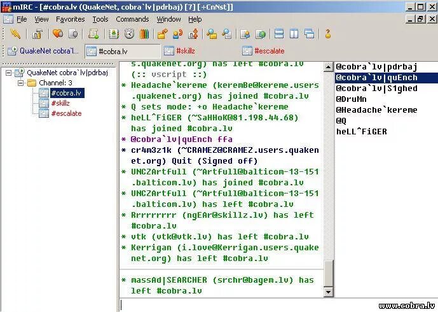Open mIRC Options hammer icon
Screen dimensions: 438x312
point(38,34)
